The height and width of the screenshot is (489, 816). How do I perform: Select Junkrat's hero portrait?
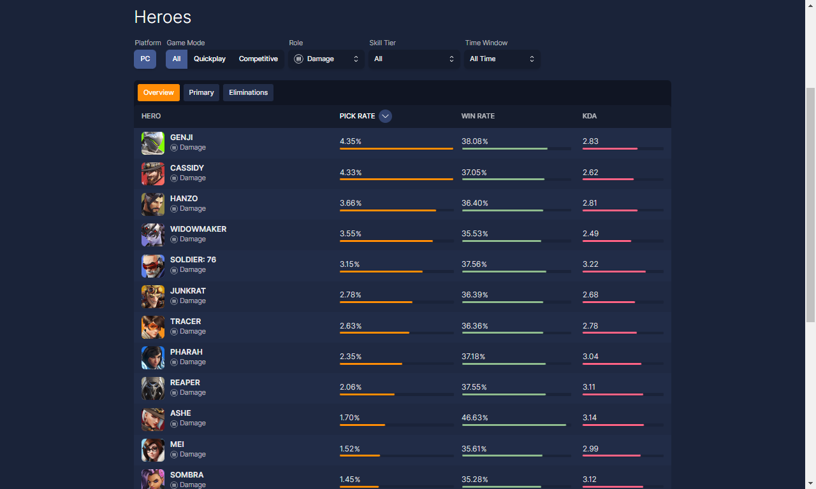tap(153, 297)
